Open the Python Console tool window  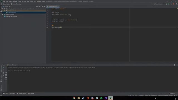(22, 94)
